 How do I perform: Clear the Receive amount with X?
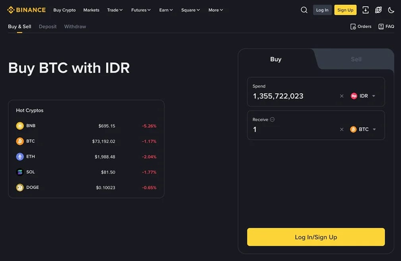342,129
